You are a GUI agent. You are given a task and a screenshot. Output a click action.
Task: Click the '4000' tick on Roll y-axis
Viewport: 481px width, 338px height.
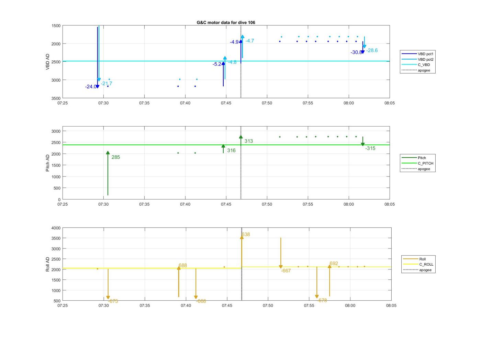(56, 228)
